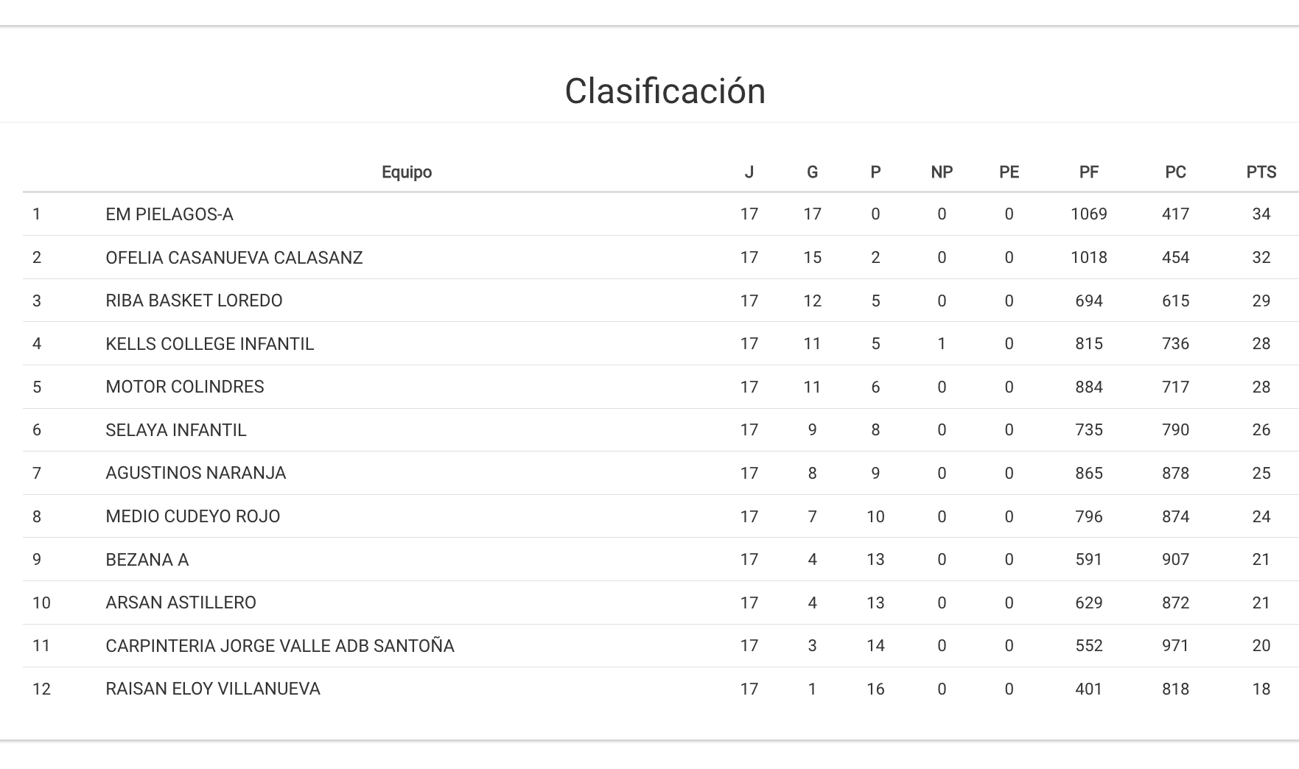Click the Equipo column header

[x=406, y=172]
